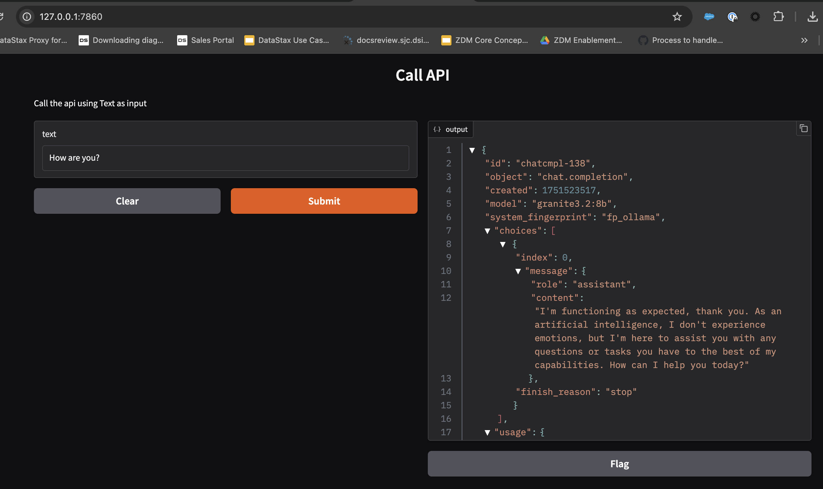Copy the JSON output with copy icon

point(803,129)
